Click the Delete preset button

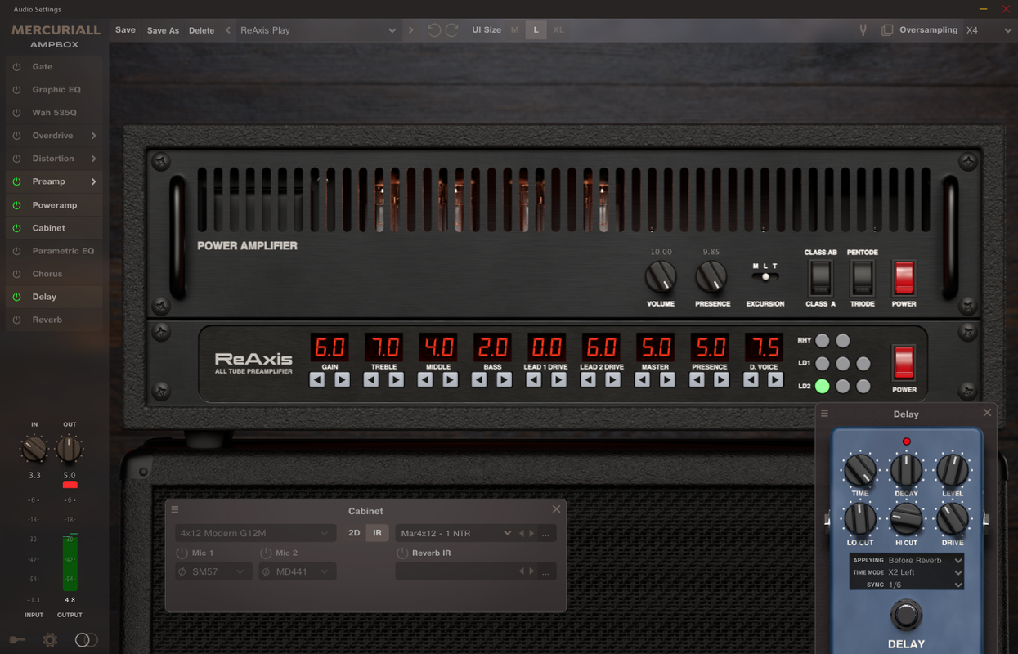[x=201, y=30]
